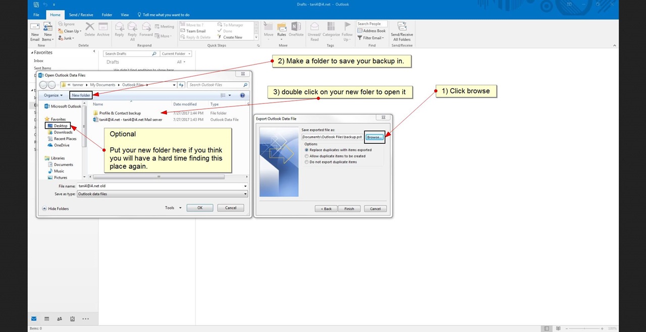Select Replace duplicates with items exported
646x332 pixels.
point(306,150)
